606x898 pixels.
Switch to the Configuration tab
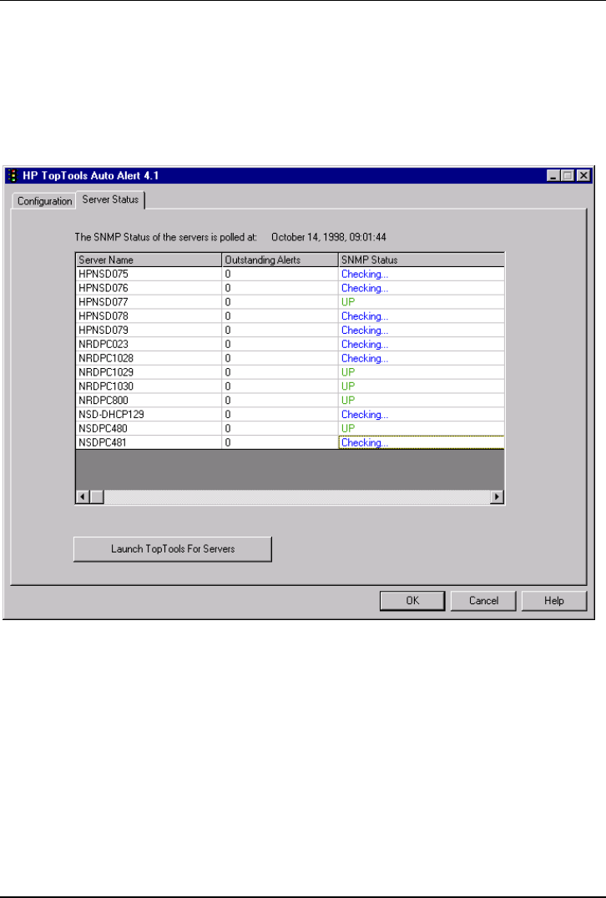tap(44, 201)
